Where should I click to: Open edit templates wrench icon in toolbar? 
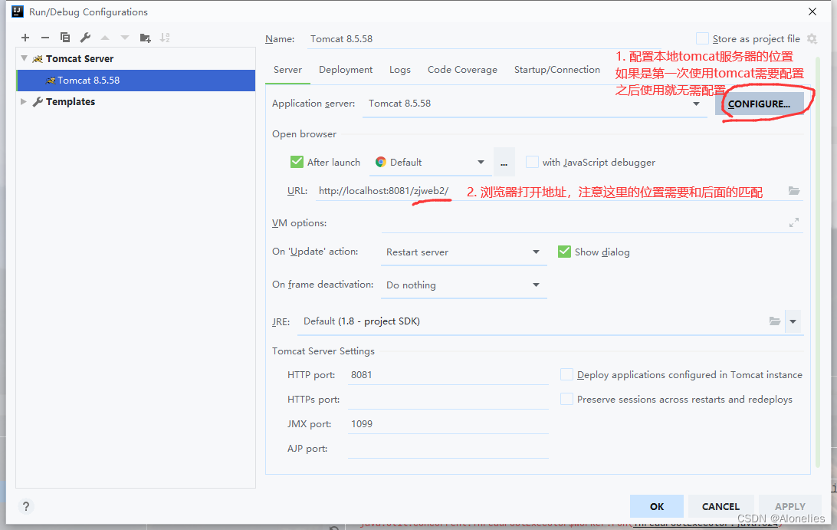[85, 38]
